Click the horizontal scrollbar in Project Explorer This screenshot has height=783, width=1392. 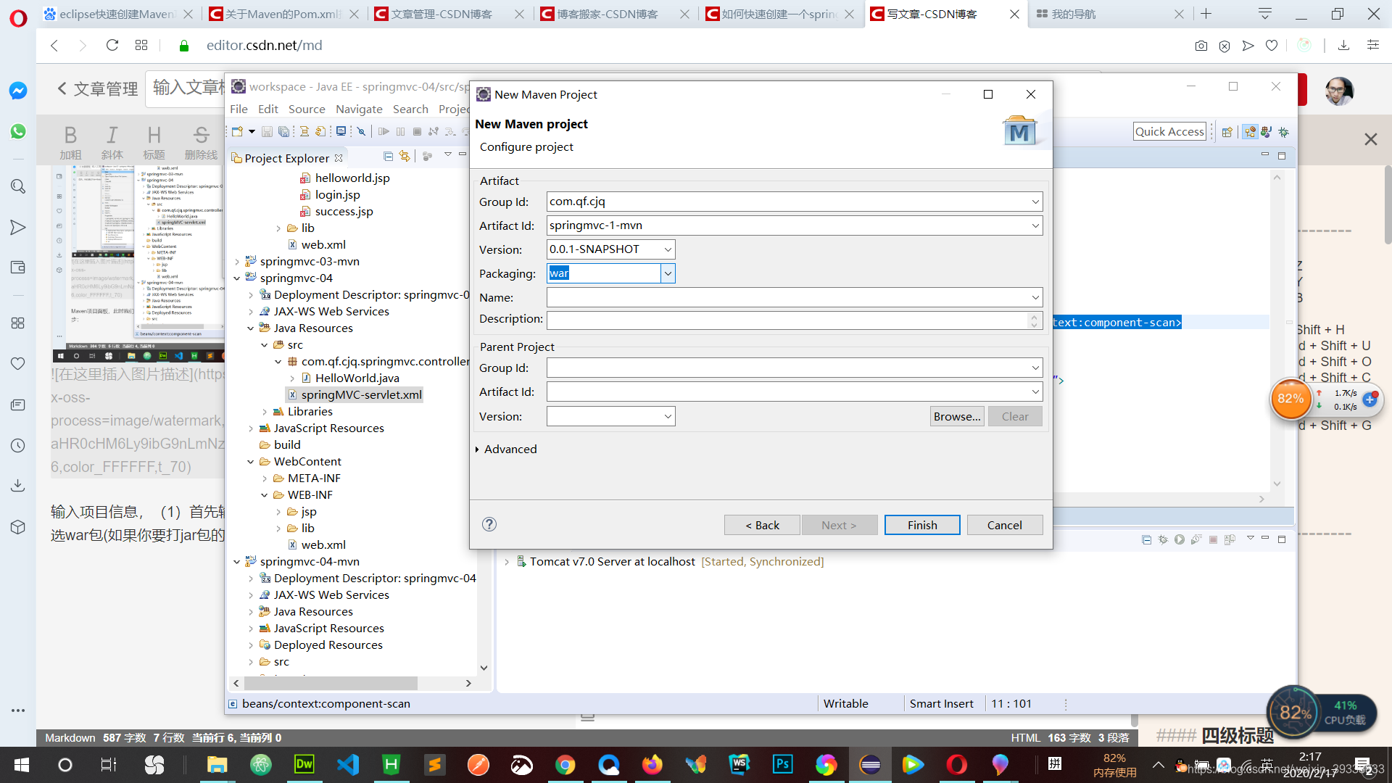(x=331, y=683)
